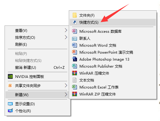Open the 共享文件夹同步 menu entry

[38, 86]
